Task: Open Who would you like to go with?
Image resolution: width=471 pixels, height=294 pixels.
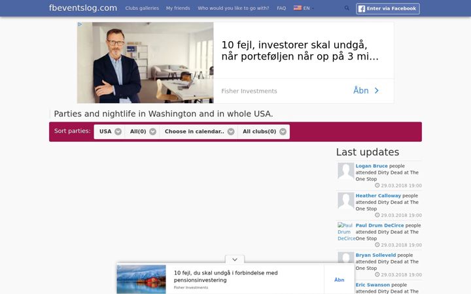Action: (x=234, y=8)
